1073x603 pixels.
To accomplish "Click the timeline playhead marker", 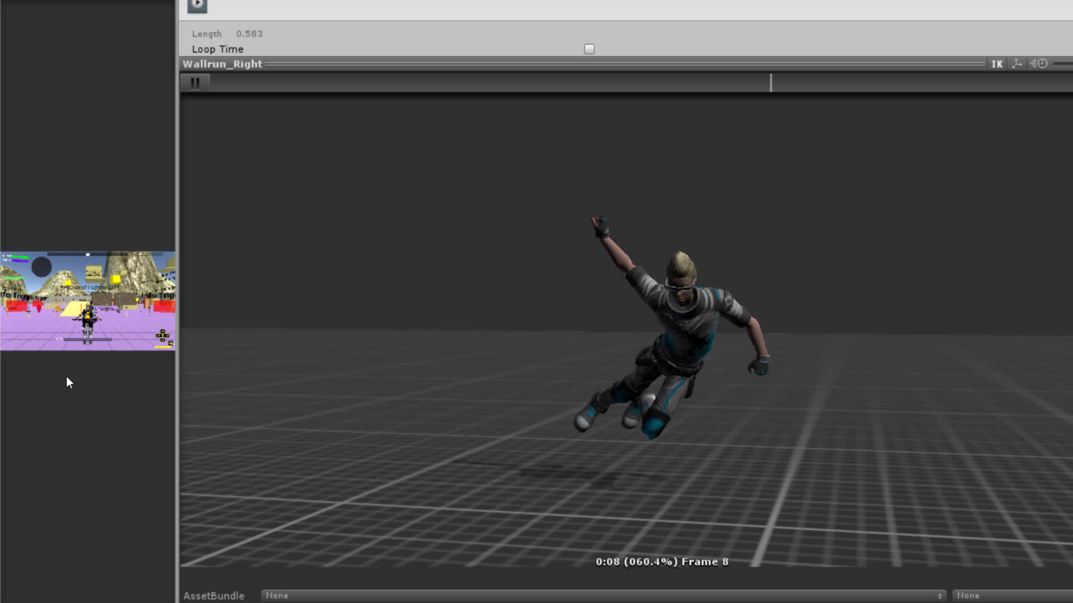I will point(771,83).
